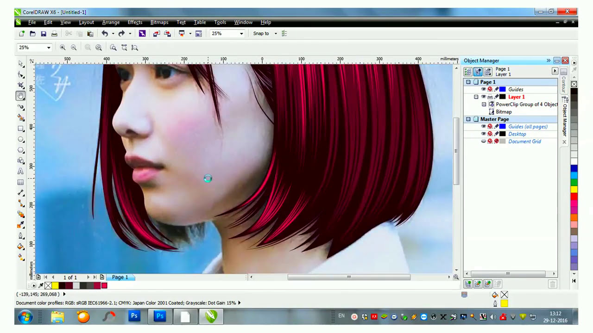Select the Connector tool
The image size is (593, 333).
click(21, 203)
